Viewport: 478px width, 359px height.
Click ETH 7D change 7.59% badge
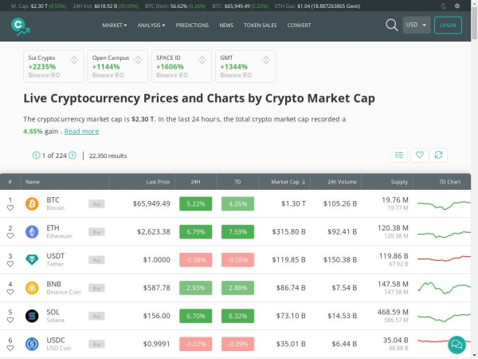point(237,232)
